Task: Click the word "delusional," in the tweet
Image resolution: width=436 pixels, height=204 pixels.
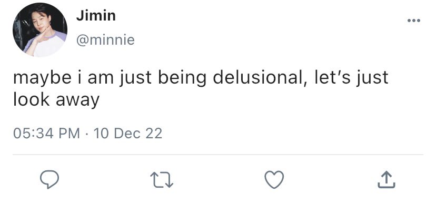Action: click(x=261, y=78)
